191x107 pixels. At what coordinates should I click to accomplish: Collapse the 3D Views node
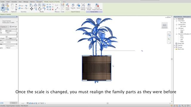(x=176, y=29)
